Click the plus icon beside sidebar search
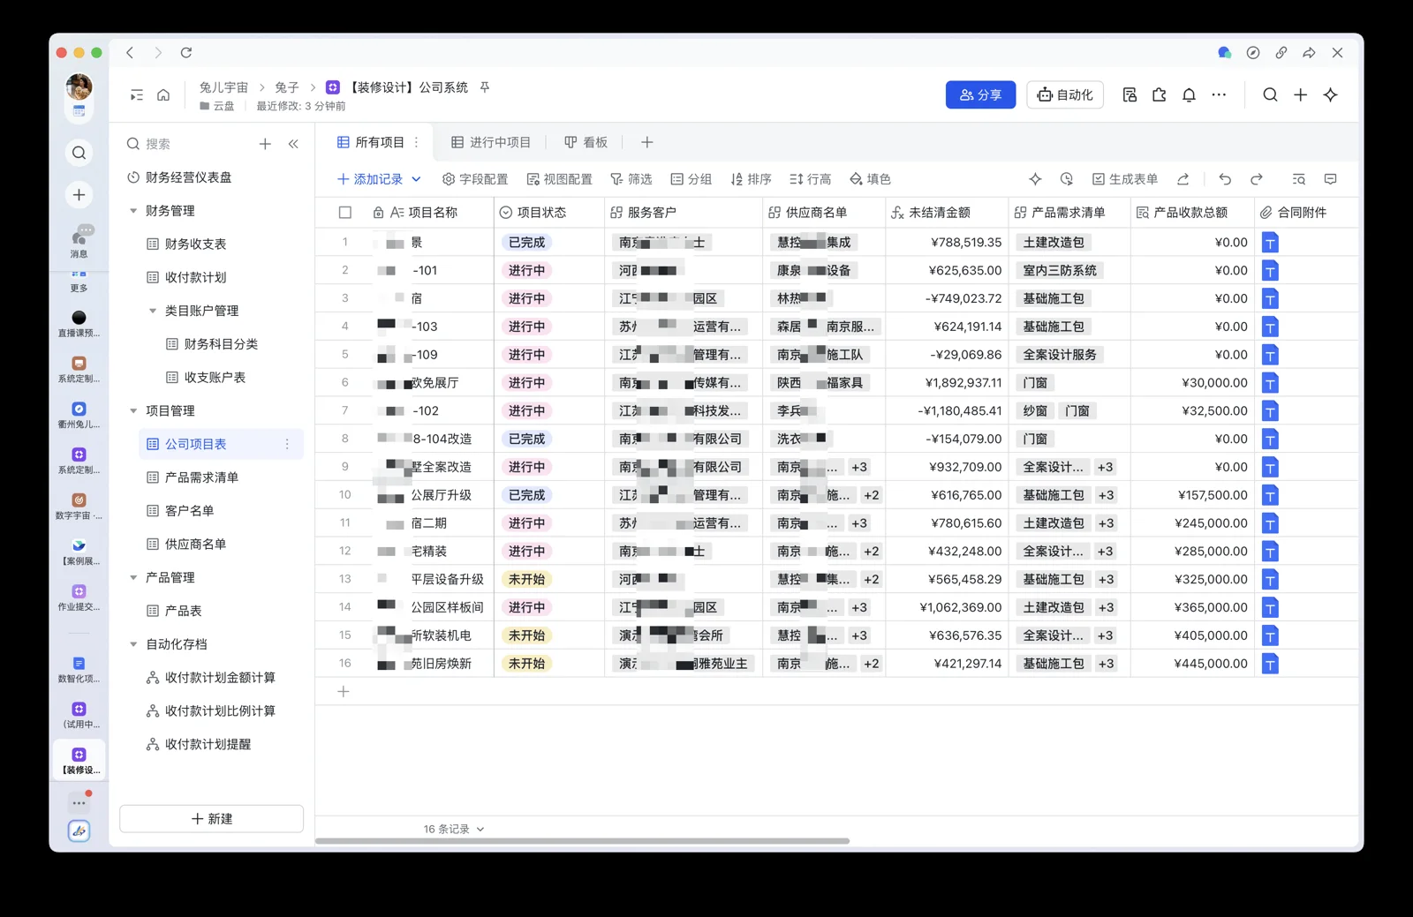The width and height of the screenshot is (1413, 917). [x=265, y=144]
